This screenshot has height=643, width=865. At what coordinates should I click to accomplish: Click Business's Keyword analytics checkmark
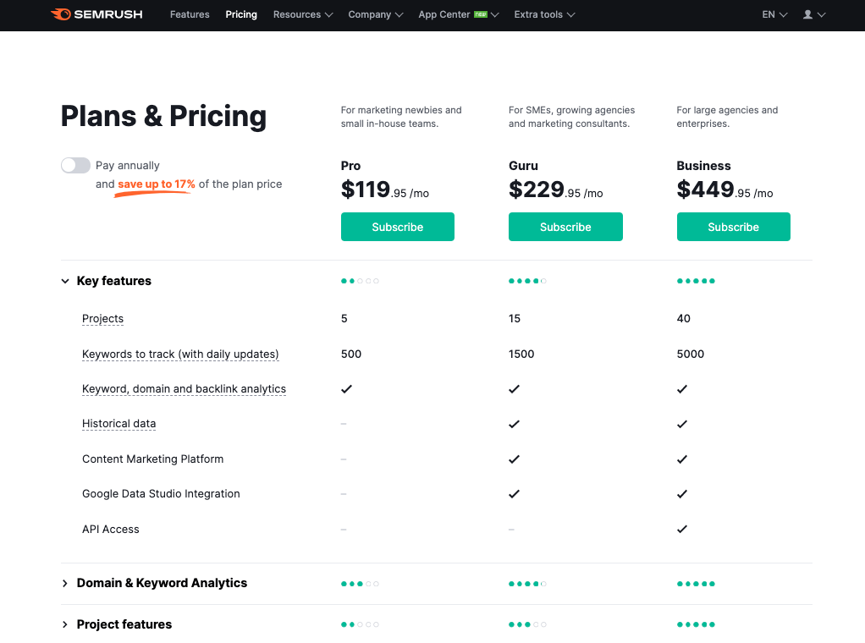click(x=682, y=389)
